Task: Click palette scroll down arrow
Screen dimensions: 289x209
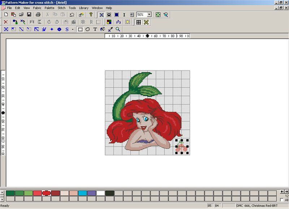Action: coord(2,199)
